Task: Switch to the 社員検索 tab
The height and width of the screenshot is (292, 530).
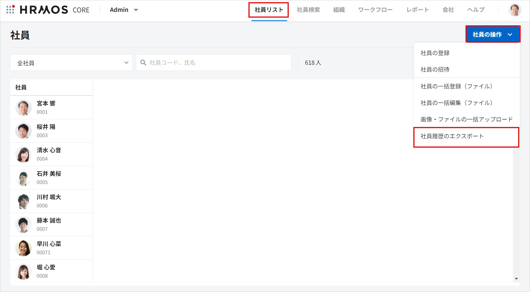Action: pos(308,10)
